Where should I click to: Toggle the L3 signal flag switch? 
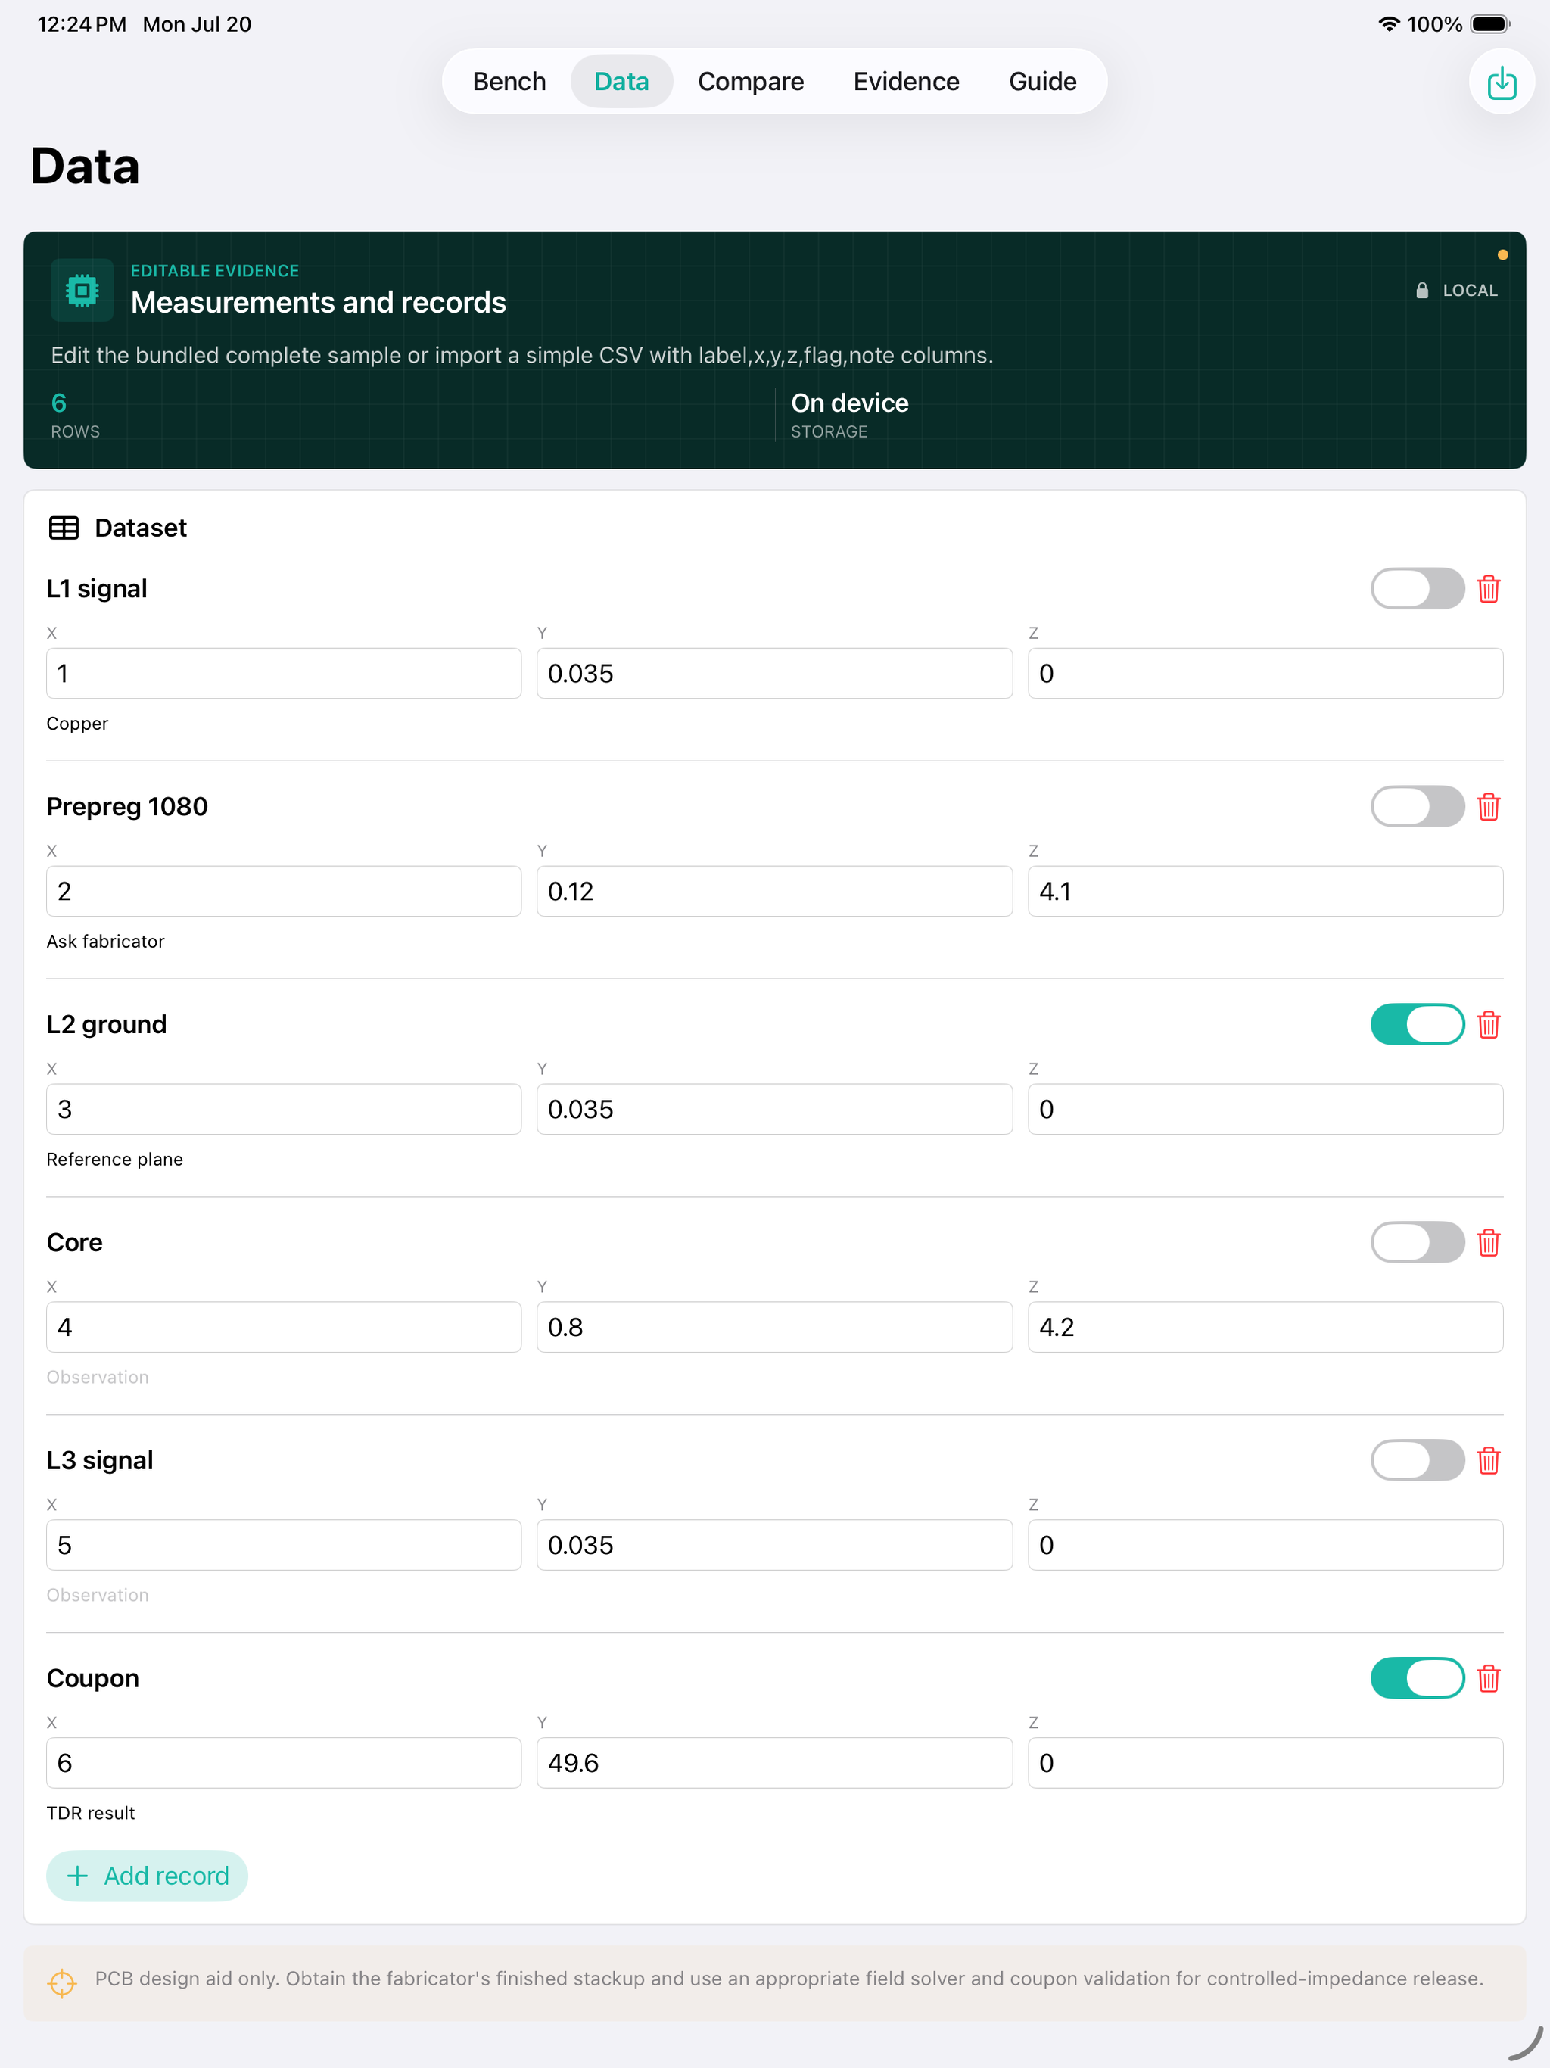click(x=1418, y=1460)
